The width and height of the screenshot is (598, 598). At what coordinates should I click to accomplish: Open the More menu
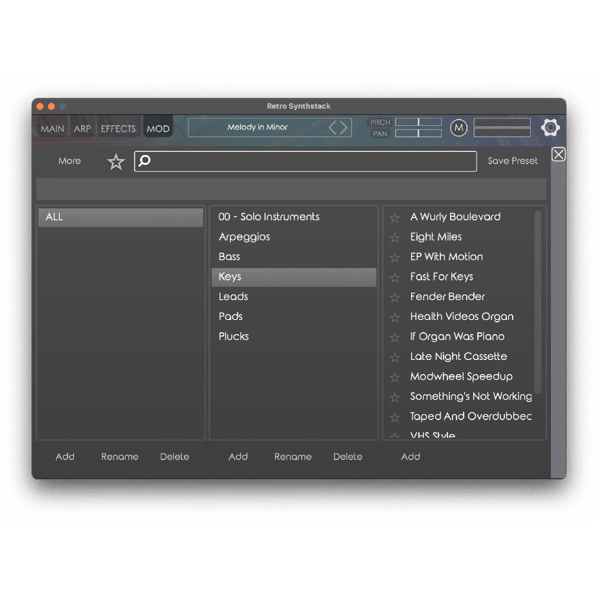[x=70, y=161]
